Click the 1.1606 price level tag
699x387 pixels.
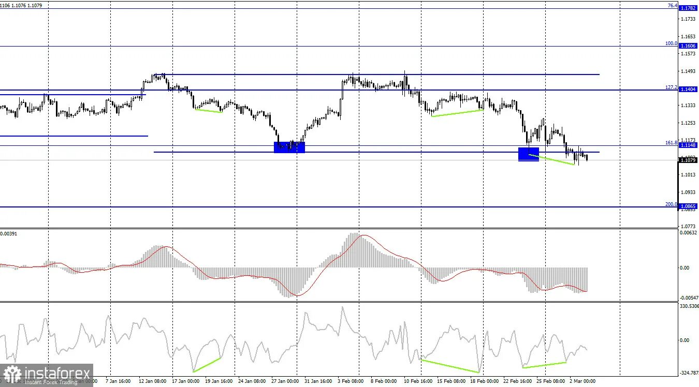click(688, 46)
